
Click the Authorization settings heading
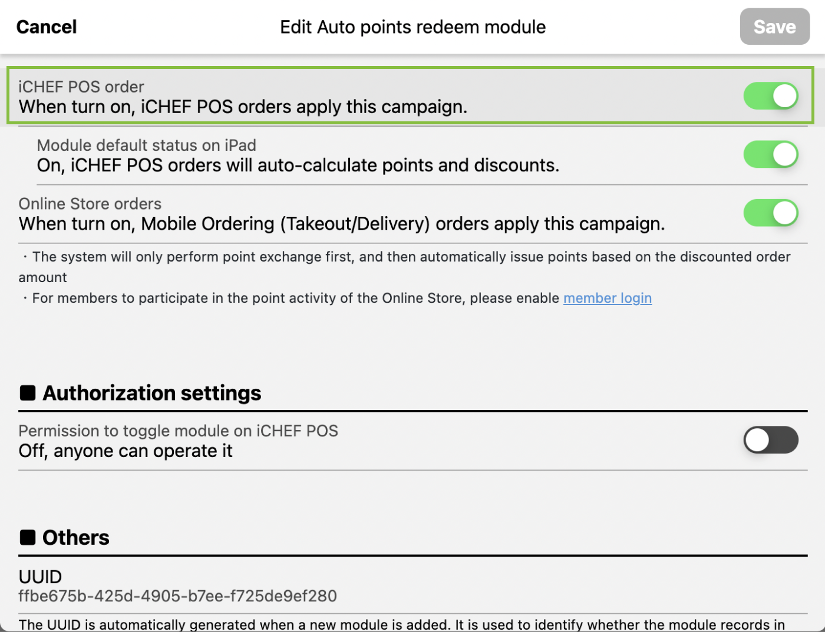tap(151, 393)
